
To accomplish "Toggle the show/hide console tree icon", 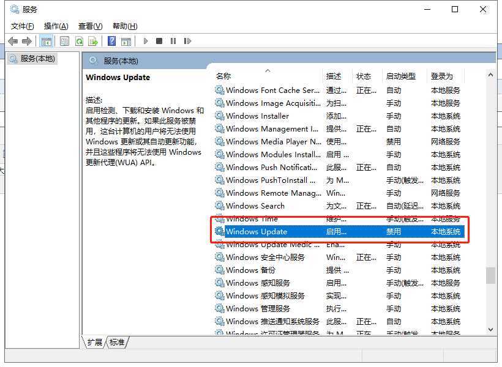I will coord(46,41).
